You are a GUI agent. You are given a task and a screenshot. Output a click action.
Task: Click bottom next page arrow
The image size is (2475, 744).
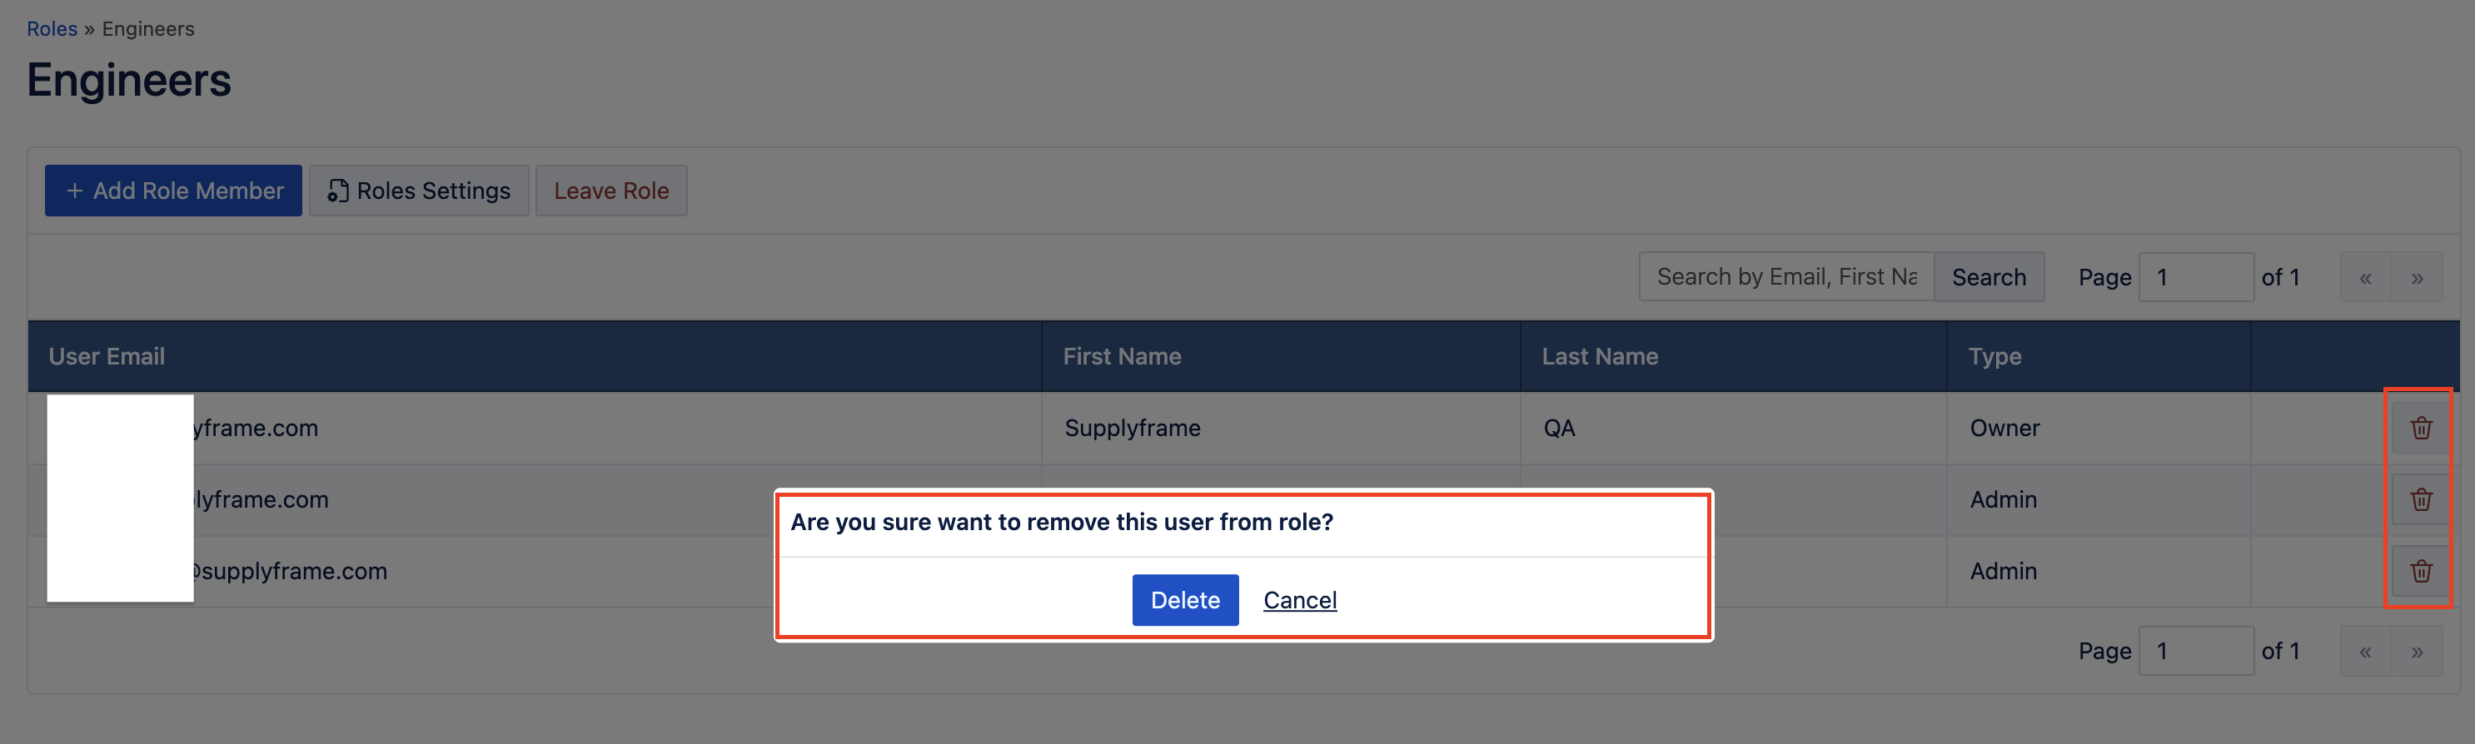2417,651
